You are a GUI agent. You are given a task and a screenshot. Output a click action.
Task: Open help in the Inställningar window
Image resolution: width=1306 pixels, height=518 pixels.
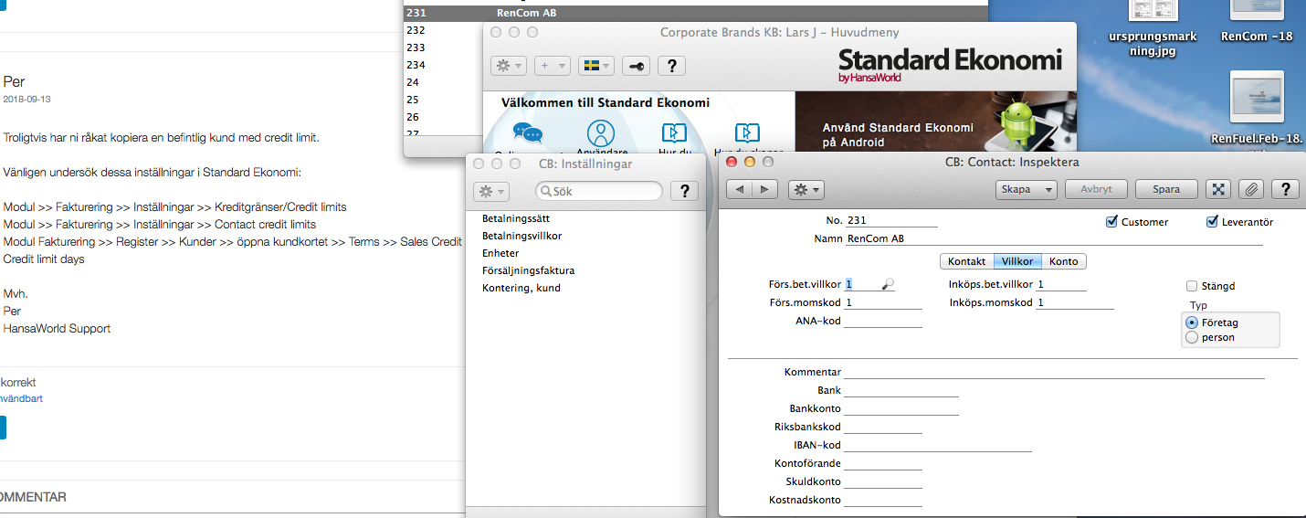pyautogui.click(x=684, y=191)
